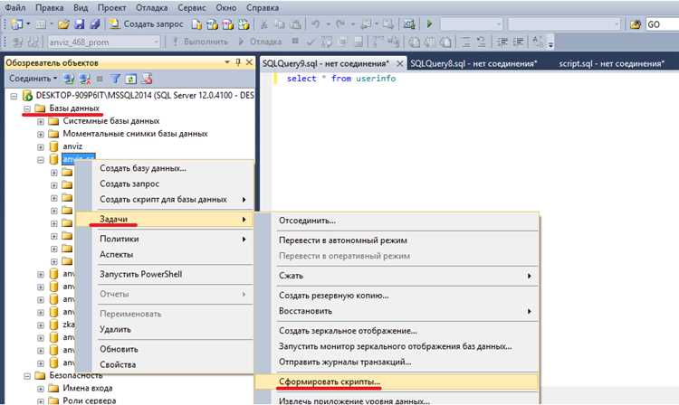Open the Соединить dropdown

click(x=33, y=79)
